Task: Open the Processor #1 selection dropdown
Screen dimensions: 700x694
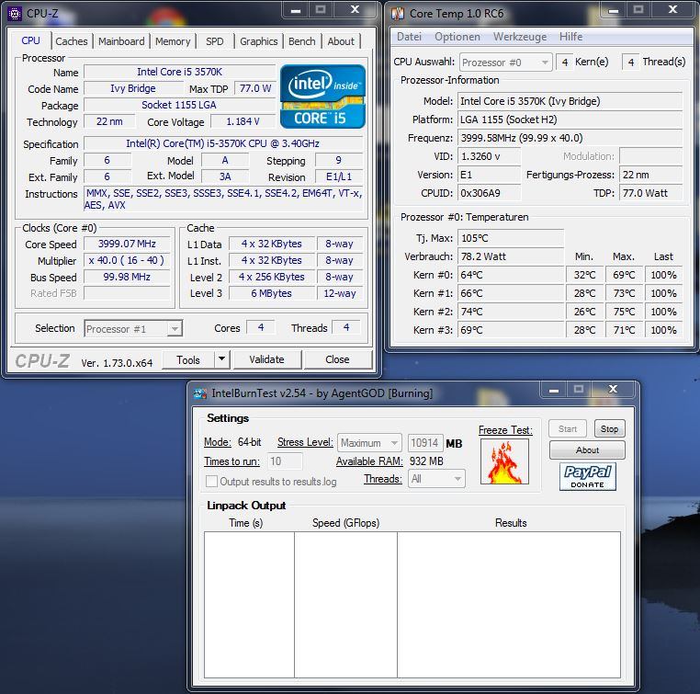Action: [x=133, y=329]
